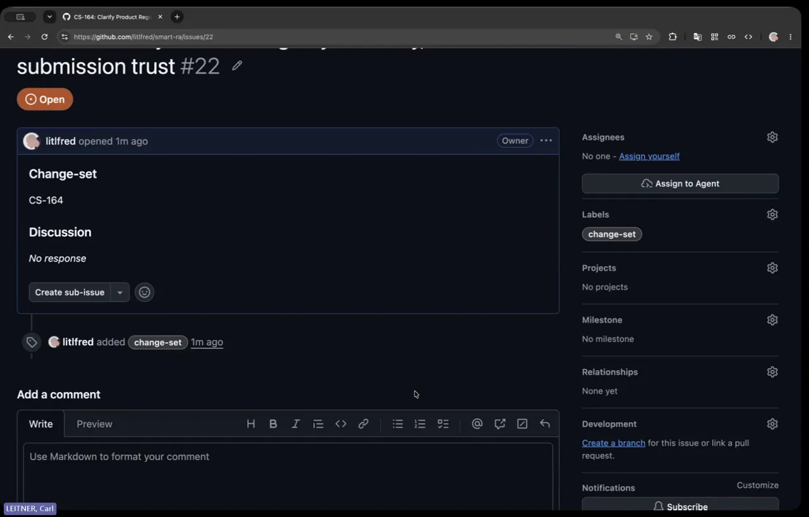
Task: Switch to the Write tab
Action: (41, 424)
